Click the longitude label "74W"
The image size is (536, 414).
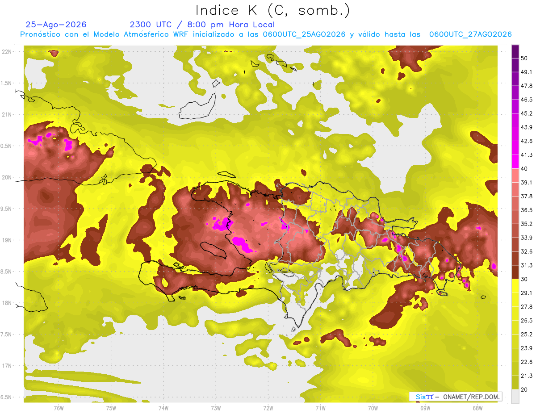[x=163, y=408]
